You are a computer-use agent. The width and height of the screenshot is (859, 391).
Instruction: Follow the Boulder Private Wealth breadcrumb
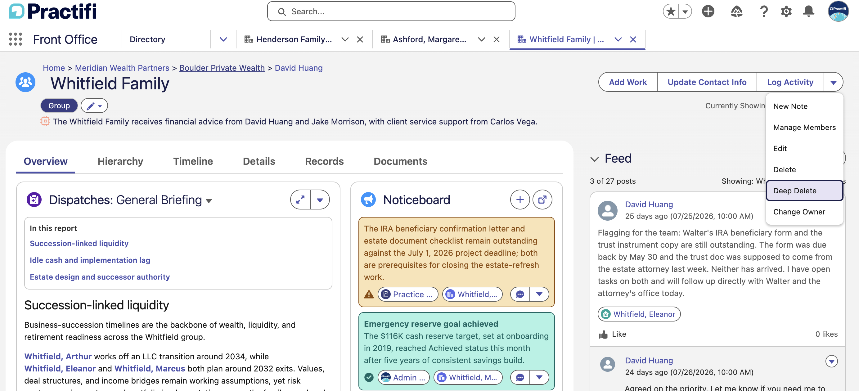(222, 68)
